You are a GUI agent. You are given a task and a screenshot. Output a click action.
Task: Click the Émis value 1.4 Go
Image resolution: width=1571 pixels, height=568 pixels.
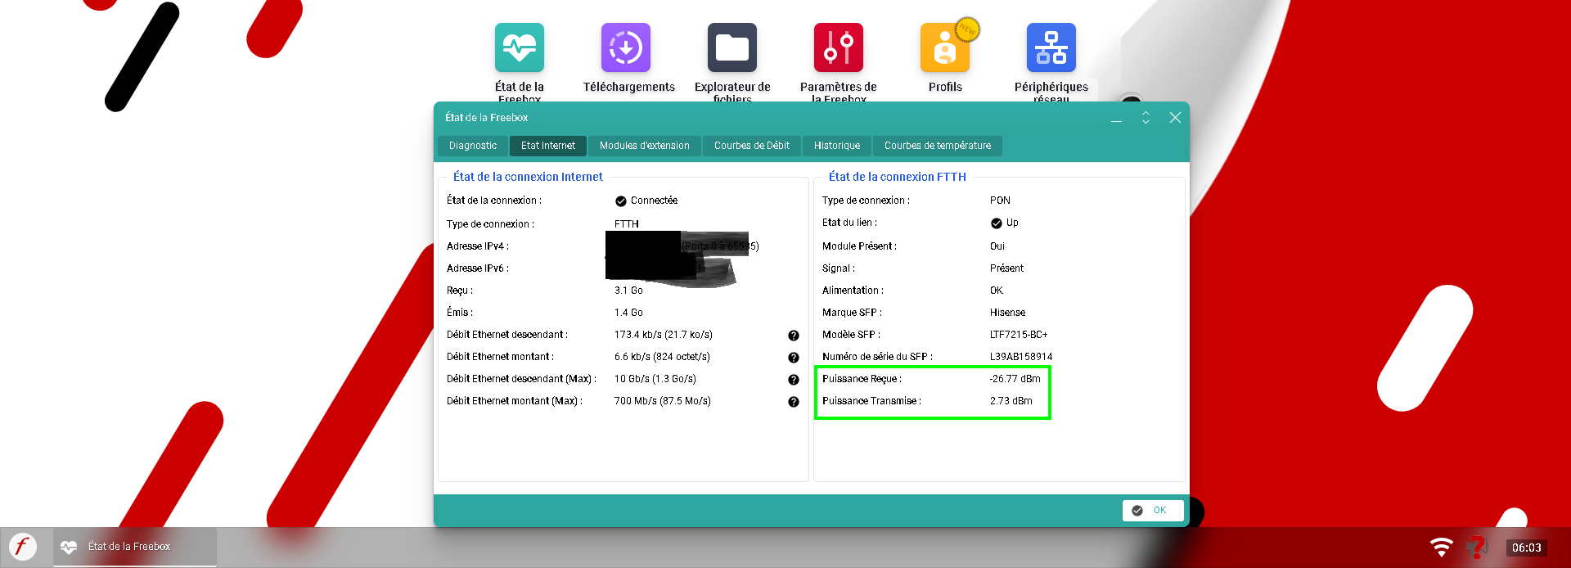pos(628,313)
